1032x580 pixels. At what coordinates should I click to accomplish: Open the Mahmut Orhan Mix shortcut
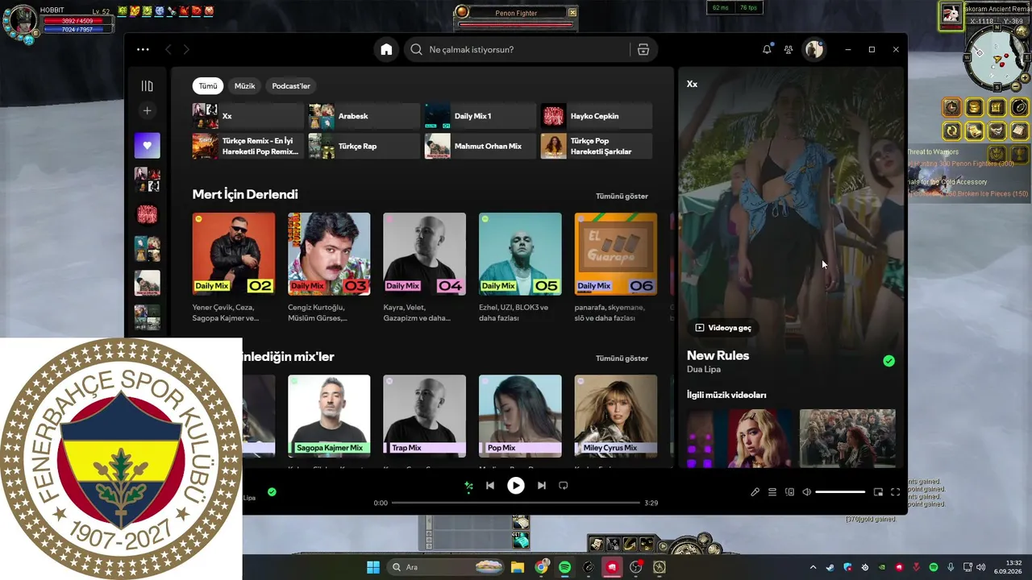480,146
